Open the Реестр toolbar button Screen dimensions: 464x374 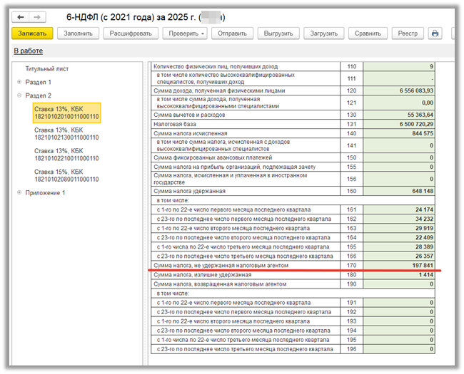click(408, 33)
